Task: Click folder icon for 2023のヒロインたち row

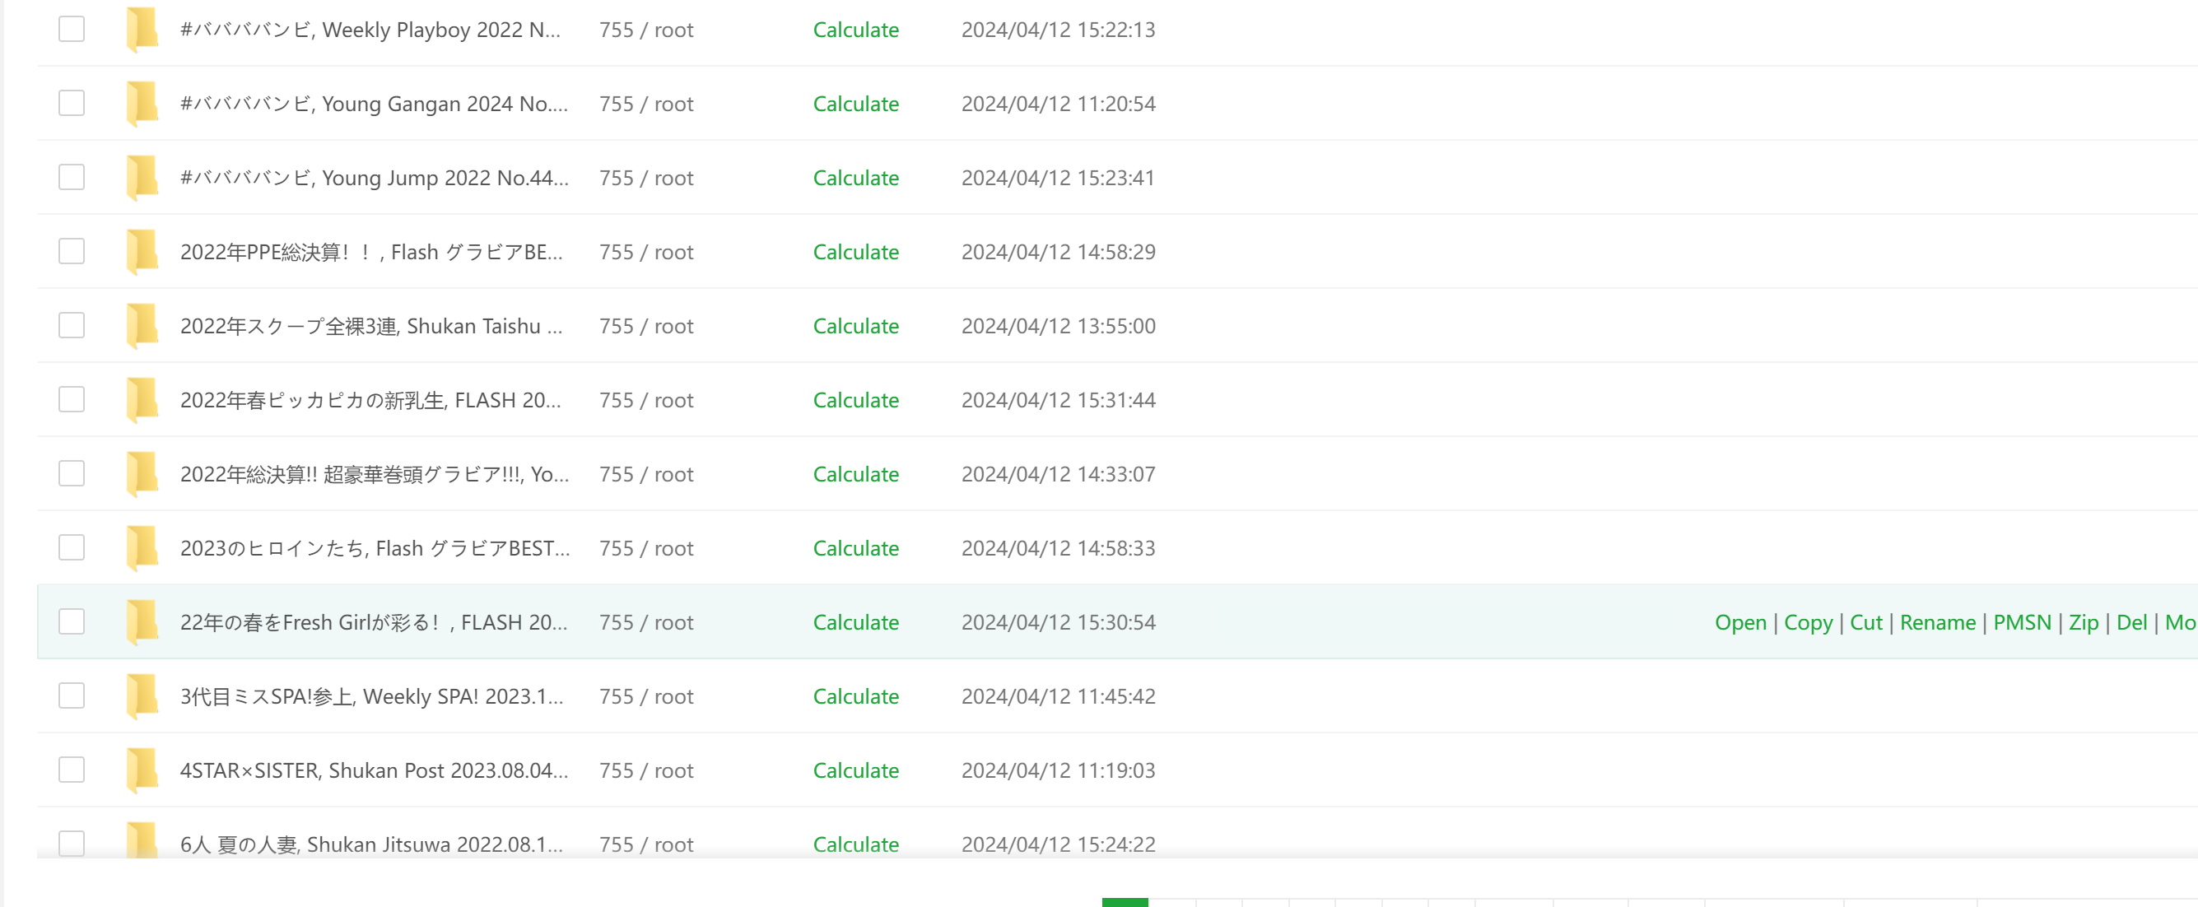Action: point(142,548)
